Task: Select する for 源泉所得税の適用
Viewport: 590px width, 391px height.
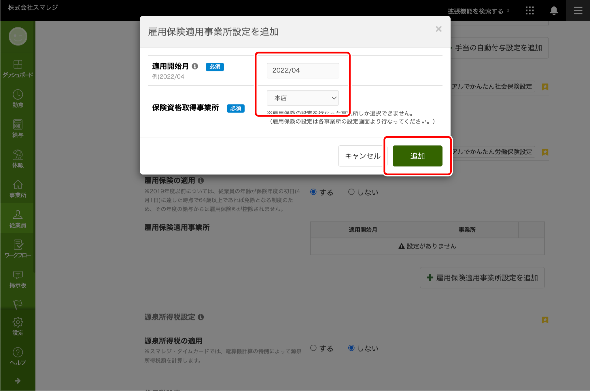Action: tap(313, 348)
